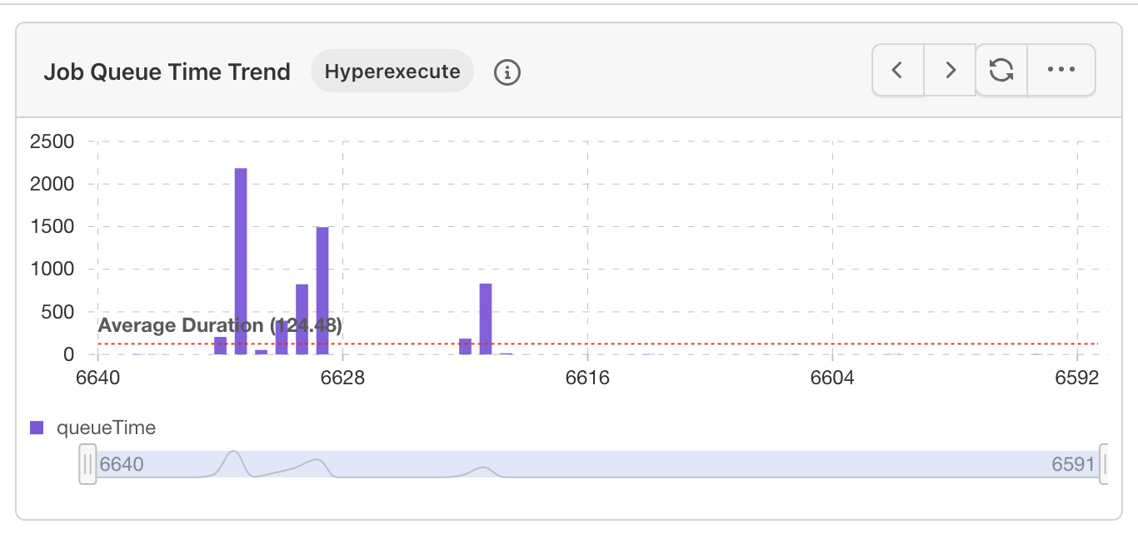Image resolution: width=1138 pixels, height=534 pixels.
Task: Toggle the queueTime legend label
Action: coord(106,428)
